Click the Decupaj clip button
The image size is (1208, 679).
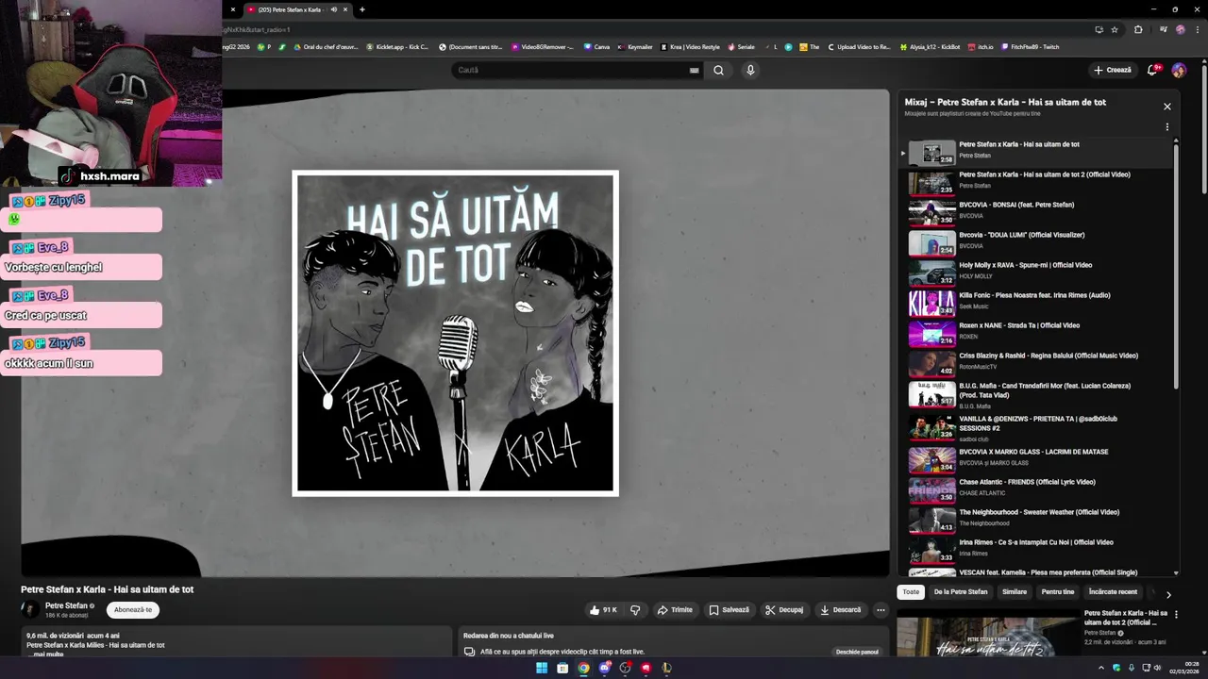[x=783, y=610]
